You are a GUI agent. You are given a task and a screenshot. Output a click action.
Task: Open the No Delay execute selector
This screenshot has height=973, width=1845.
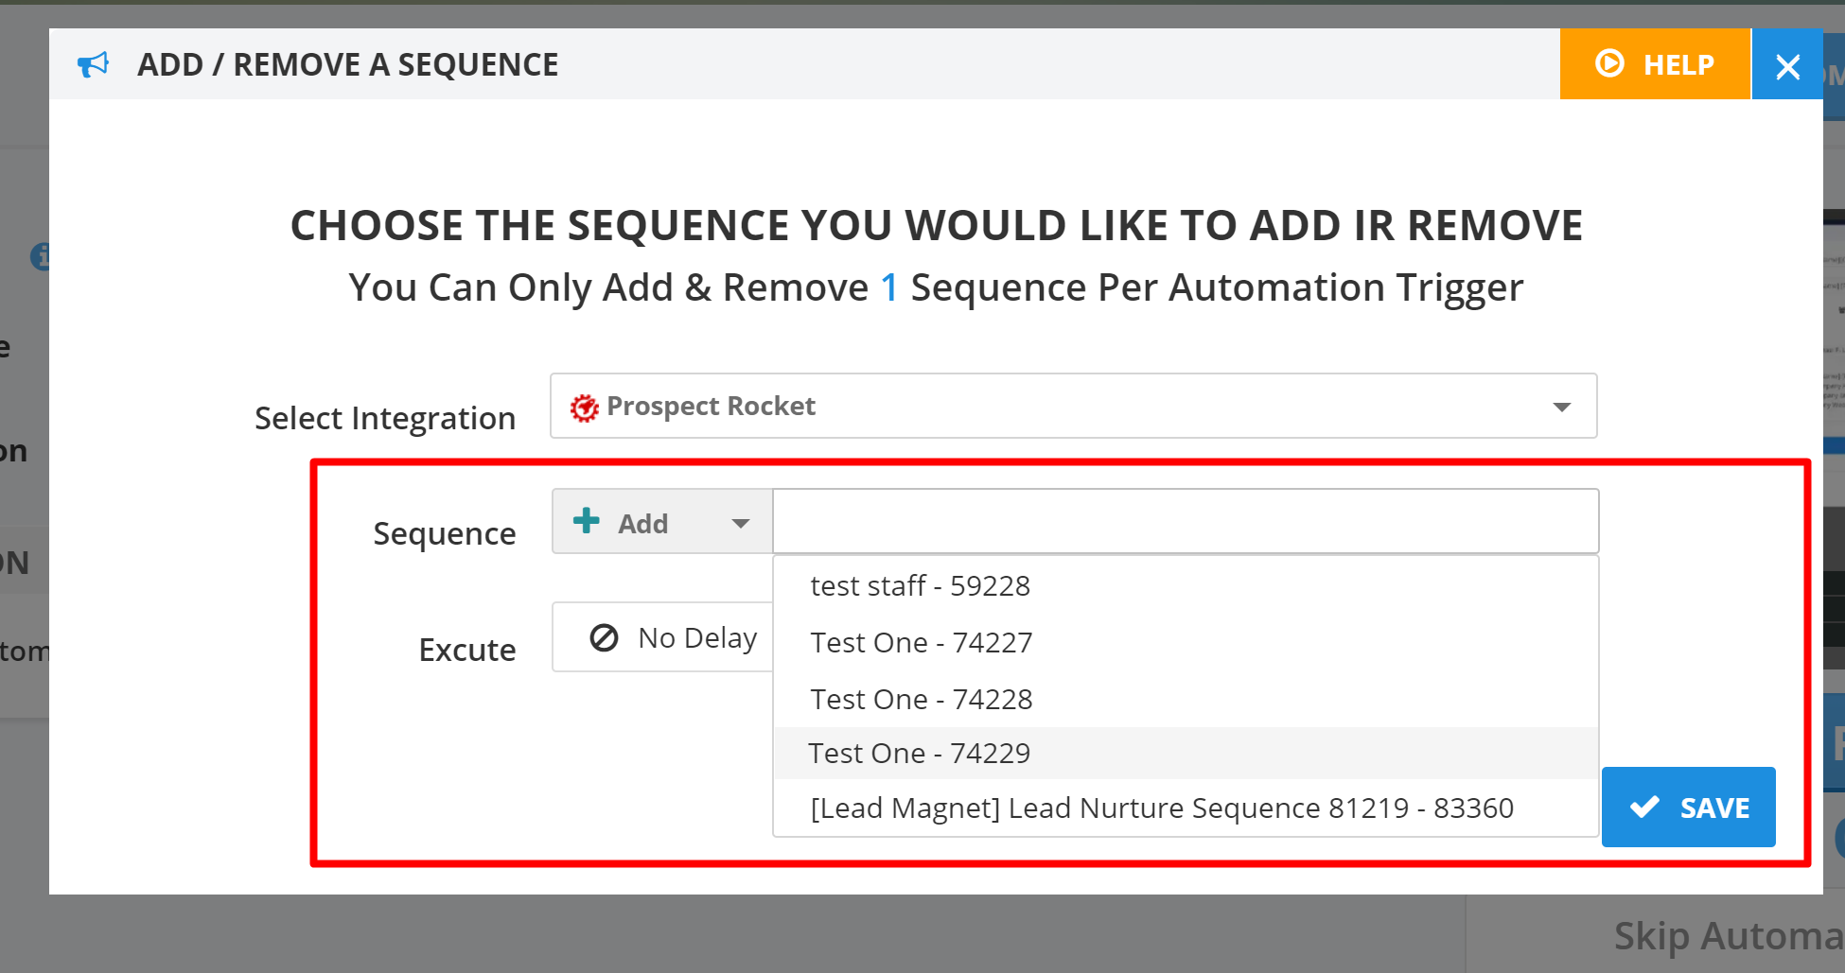[674, 638]
